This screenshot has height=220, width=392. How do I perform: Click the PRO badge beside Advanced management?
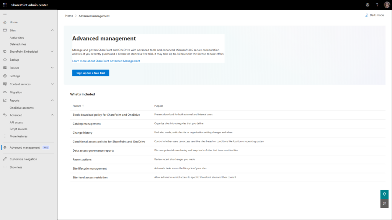(x=46, y=147)
